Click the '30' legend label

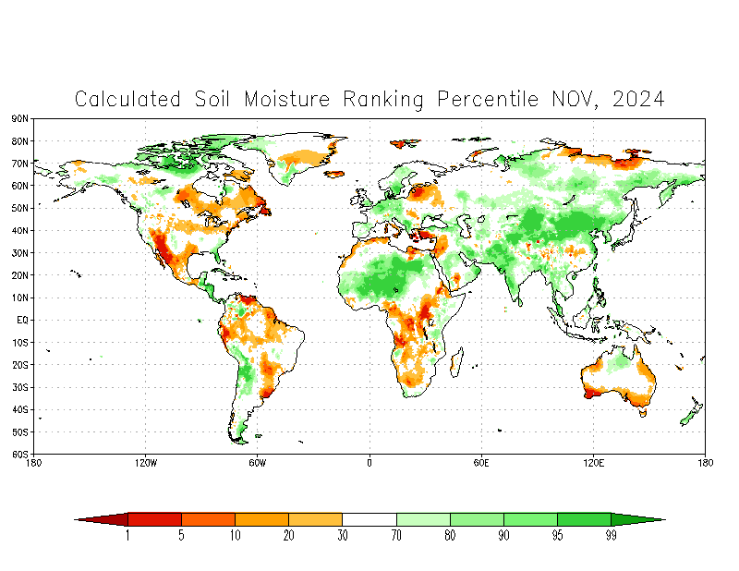[343, 536]
